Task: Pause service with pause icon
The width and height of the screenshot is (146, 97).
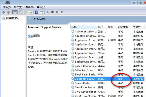Action: pyautogui.click(x=57, y=12)
